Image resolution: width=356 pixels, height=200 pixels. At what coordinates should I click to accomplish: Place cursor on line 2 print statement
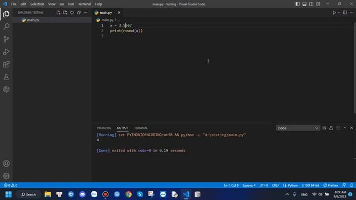point(126,31)
